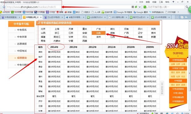Close the 2014中考录取 tab

(x=169, y=18)
